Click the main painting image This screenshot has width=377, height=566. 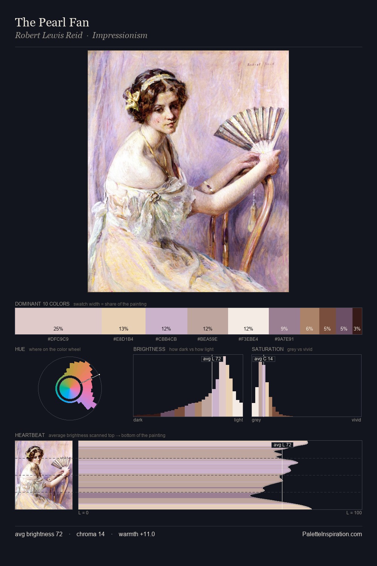point(188,171)
